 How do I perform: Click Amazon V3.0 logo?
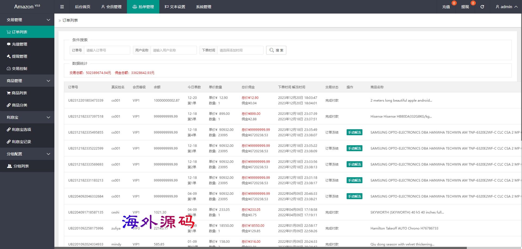pyautogui.click(x=27, y=7)
